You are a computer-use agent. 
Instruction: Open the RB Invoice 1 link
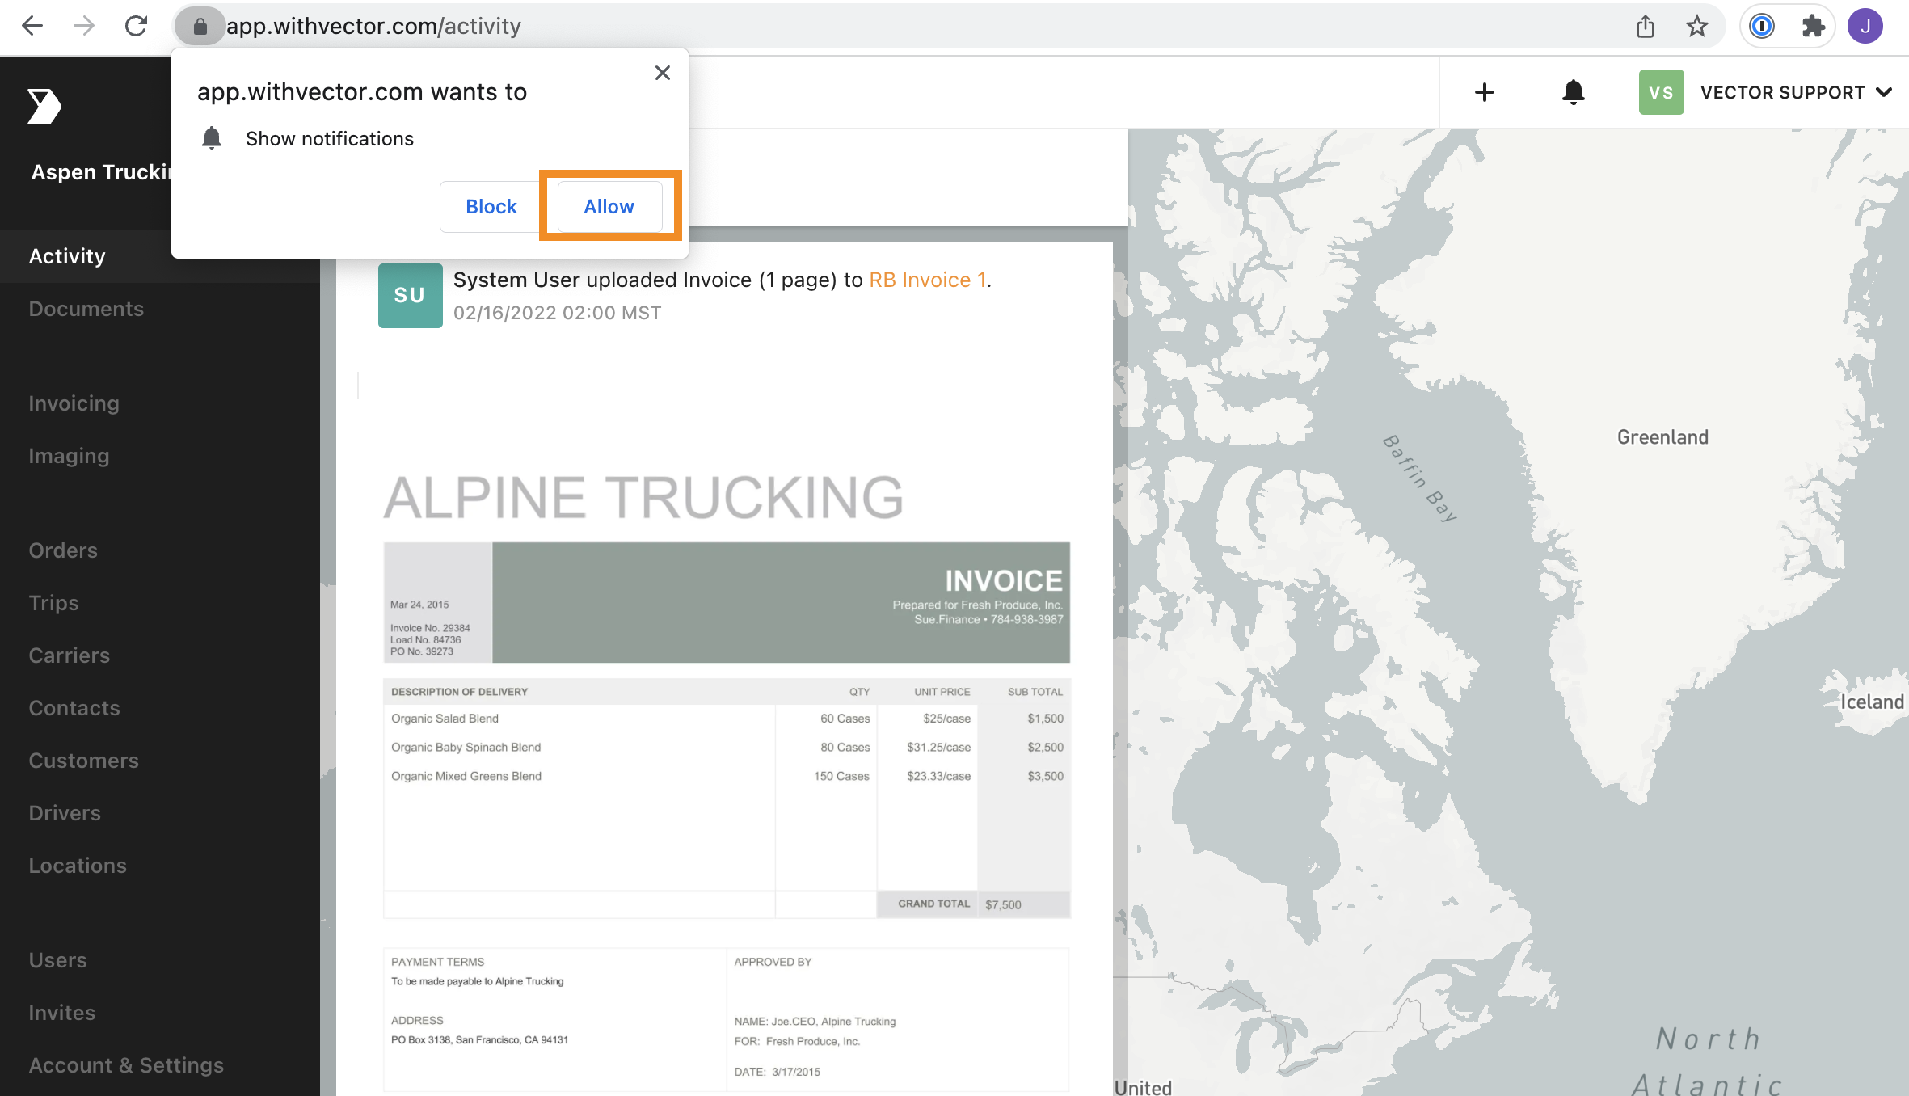tap(927, 280)
